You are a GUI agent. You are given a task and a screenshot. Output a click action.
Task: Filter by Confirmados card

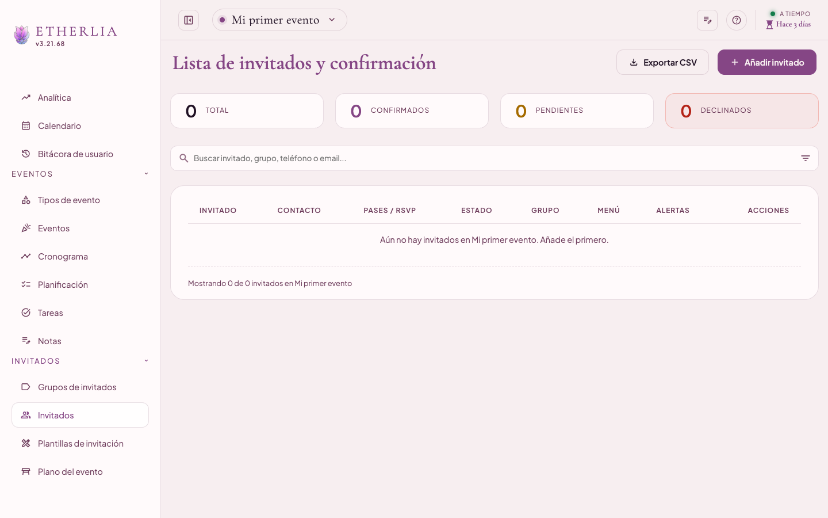point(412,111)
